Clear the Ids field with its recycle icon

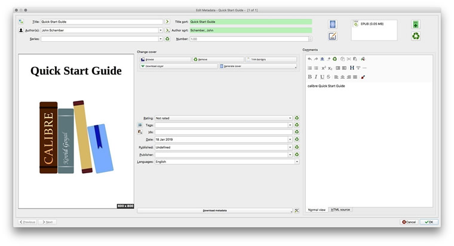click(296, 132)
